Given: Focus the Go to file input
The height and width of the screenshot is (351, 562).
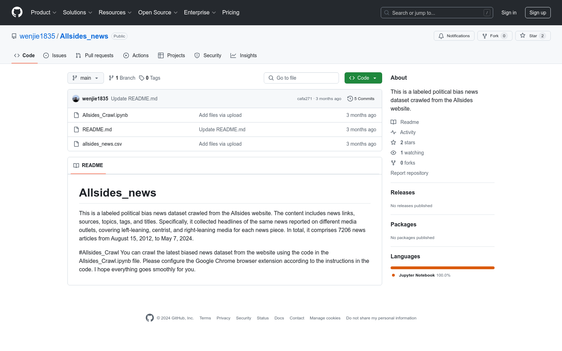Looking at the screenshot, I should 301,78.
